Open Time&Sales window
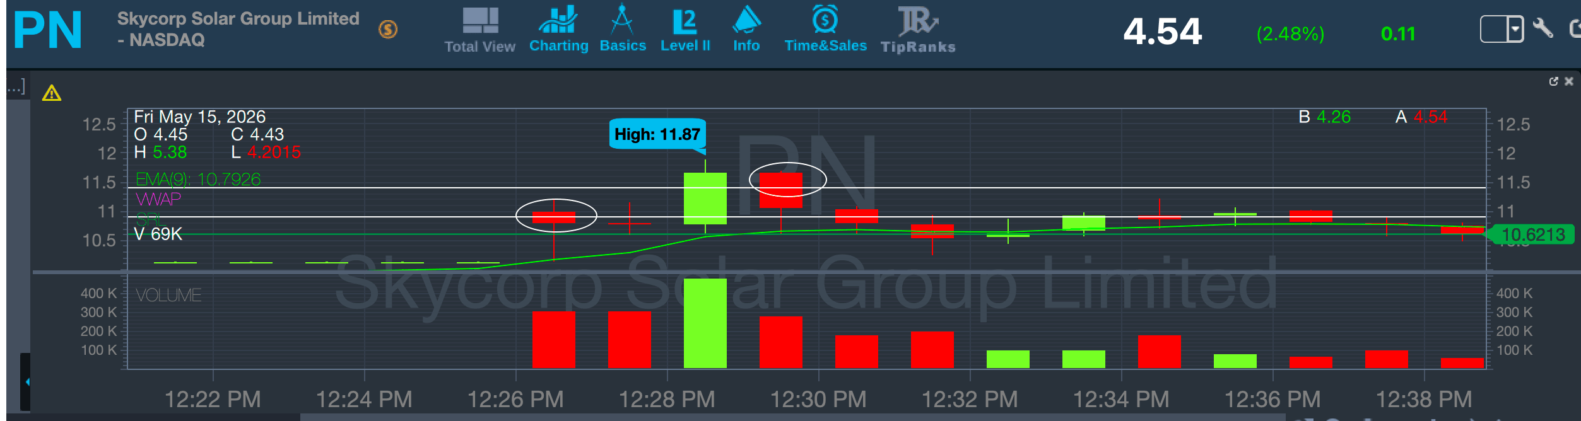1581x421 pixels. pos(825,29)
